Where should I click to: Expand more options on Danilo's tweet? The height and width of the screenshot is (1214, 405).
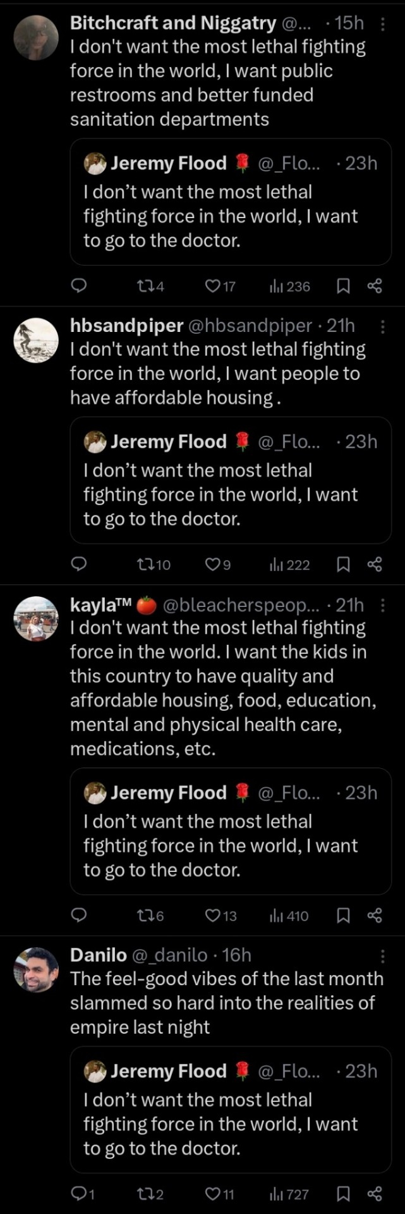pyautogui.click(x=382, y=955)
